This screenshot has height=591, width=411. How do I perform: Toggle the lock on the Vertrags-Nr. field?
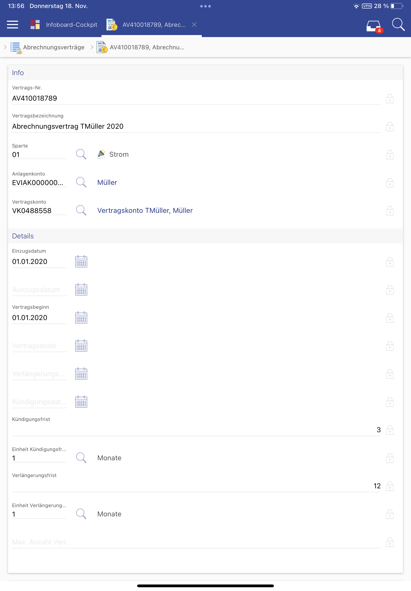click(390, 99)
